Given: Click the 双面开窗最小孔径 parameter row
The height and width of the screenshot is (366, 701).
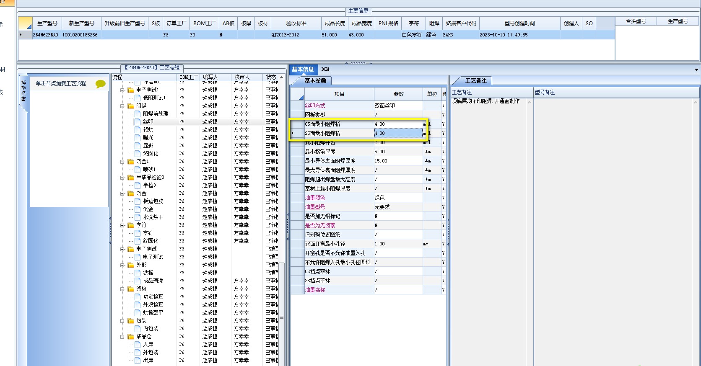Looking at the screenshot, I should (x=367, y=244).
